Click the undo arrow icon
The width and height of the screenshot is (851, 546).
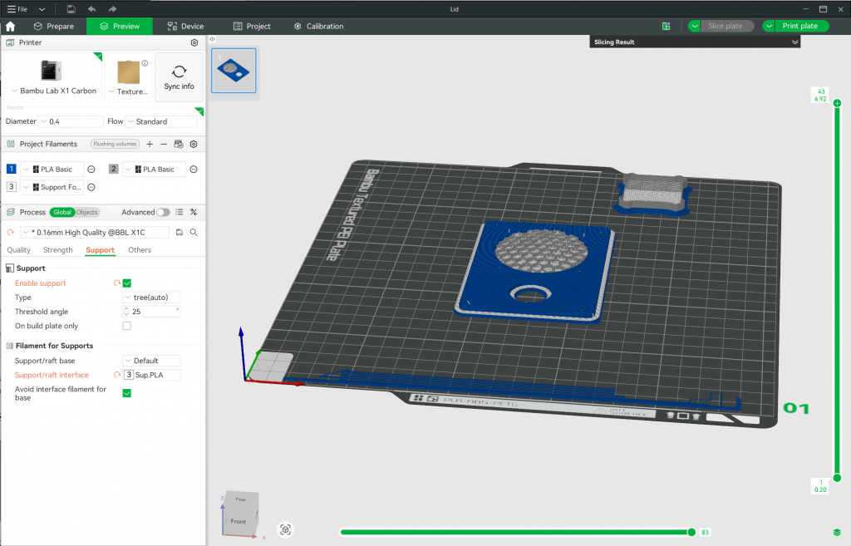92,8
